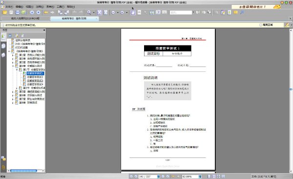Switch to the 南方人物周刊 document tab
The width and height of the screenshot is (293, 179).
[x=25, y=19]
